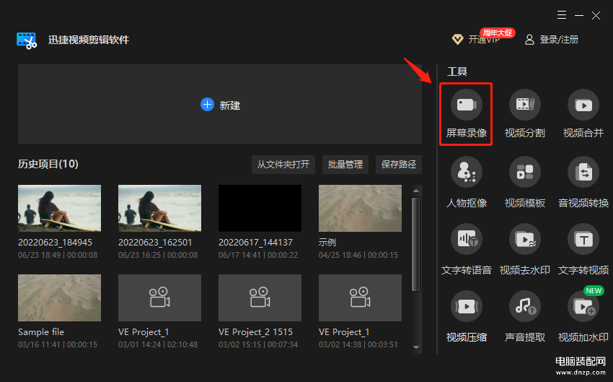Click timestamp 03/01 14:24 | 02:10:48
Viewport: 613px width, 382px height.
pyautogui.click(x=158, y=345)
